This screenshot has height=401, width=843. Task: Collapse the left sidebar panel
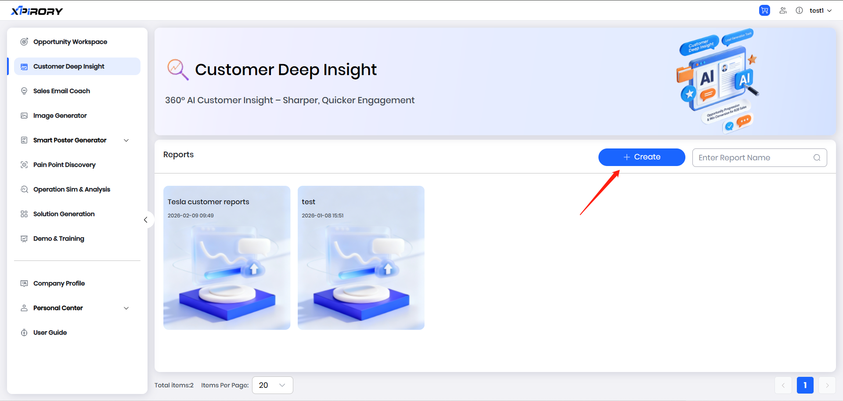(x=146, y=220)
